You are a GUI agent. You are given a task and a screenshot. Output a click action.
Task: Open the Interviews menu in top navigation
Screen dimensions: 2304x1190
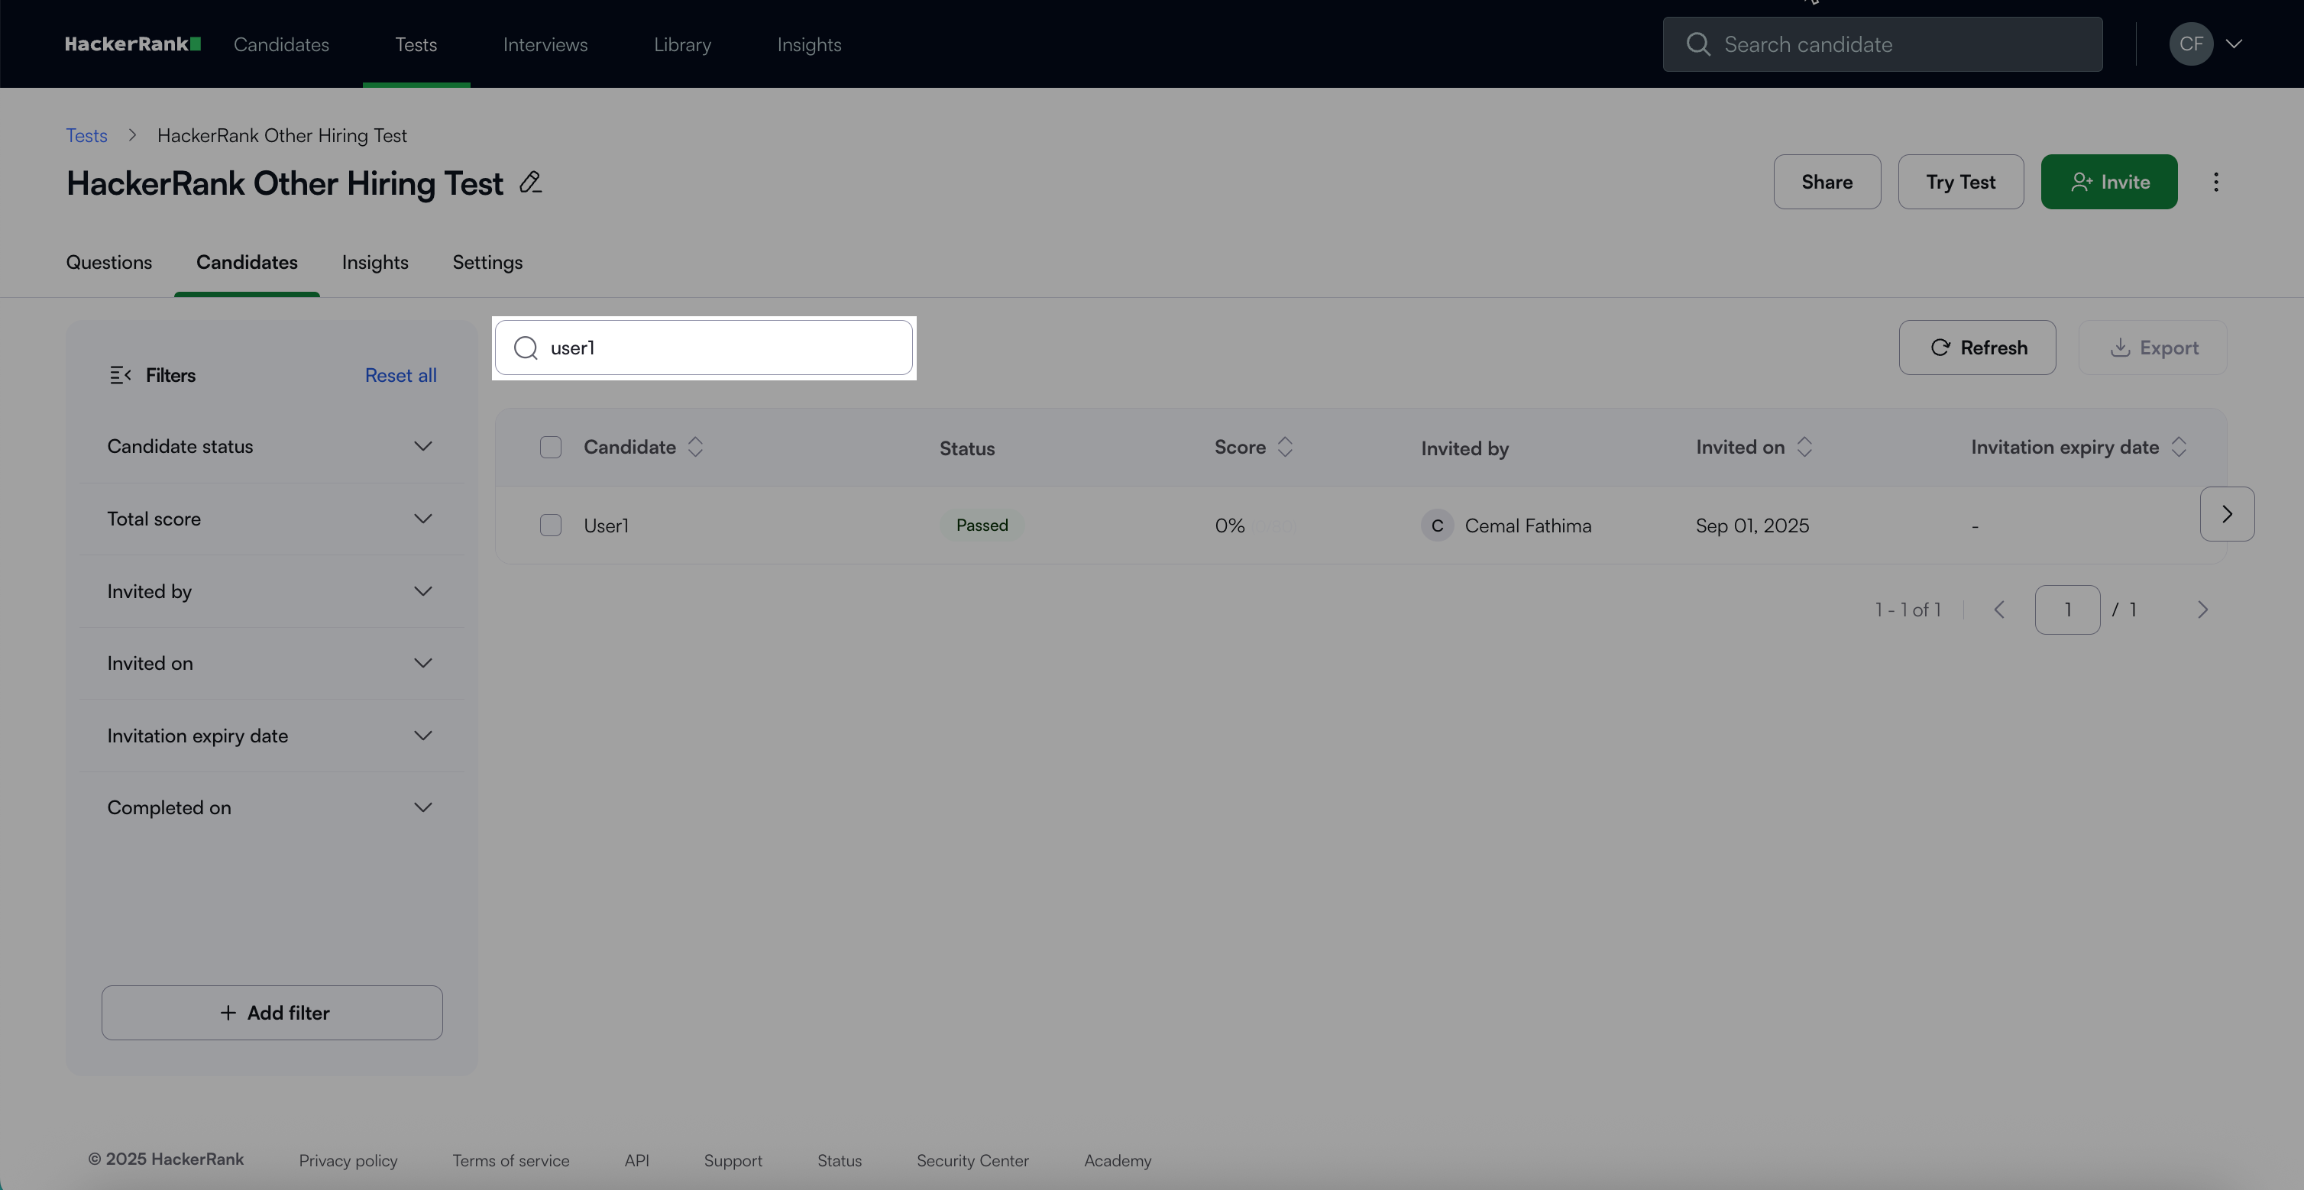pyautogui.click(x=545, y=44)
